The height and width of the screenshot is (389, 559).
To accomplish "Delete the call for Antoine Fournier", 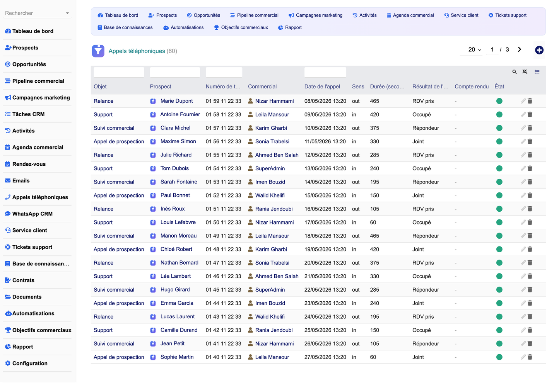I will (x=530, y=115).
